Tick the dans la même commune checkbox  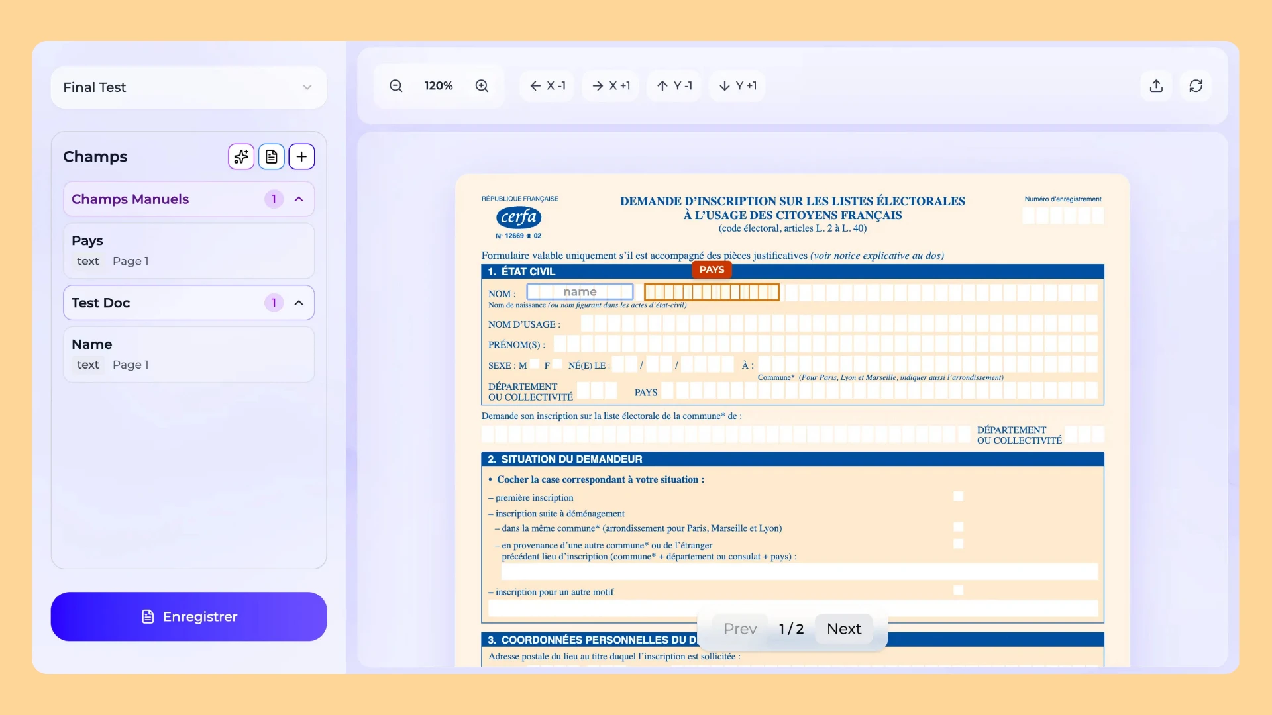(x=958, y=527)
